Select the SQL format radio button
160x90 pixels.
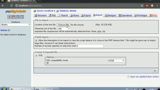[36, 56]
